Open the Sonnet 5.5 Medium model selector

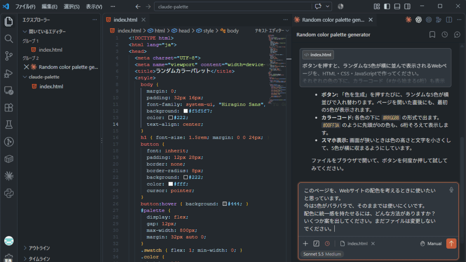tap(322, 254)
